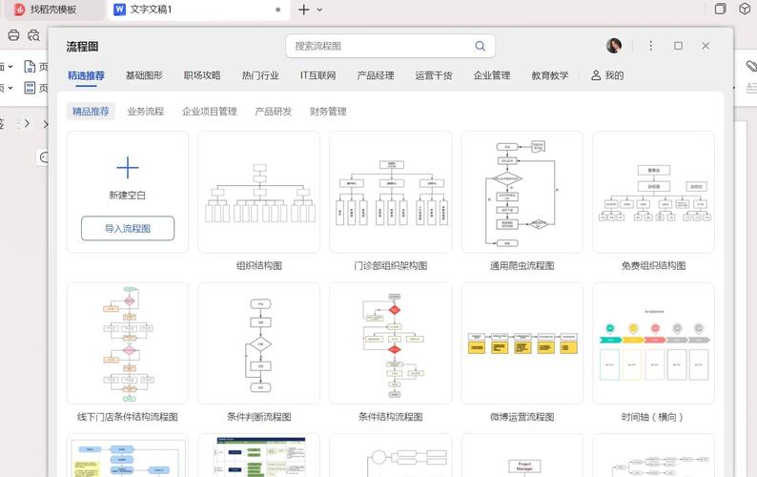The height and width of the screenshot is (477, 757).
Task: Click the 通用爬虫流程图 caption text
Action: tap(522, 265)
